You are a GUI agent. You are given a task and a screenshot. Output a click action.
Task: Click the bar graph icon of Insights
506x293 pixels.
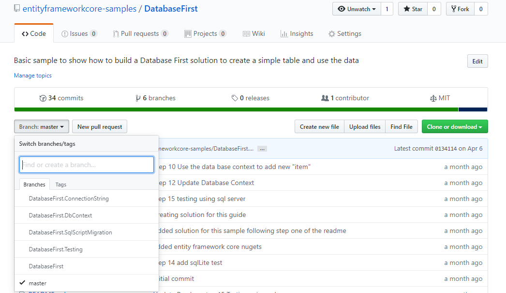pyautogui.click(x=284, y=34)
